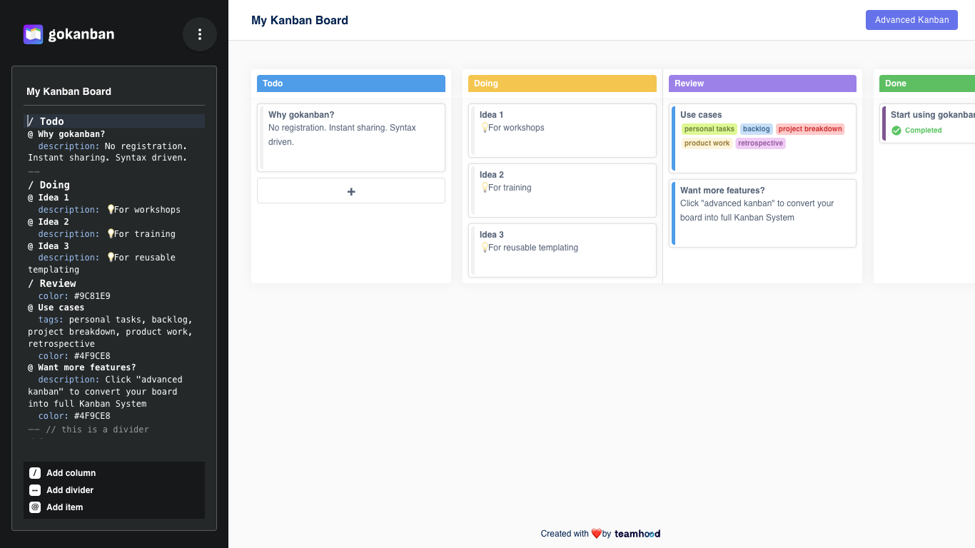Click the gokanban brand name text

[81, 34]
